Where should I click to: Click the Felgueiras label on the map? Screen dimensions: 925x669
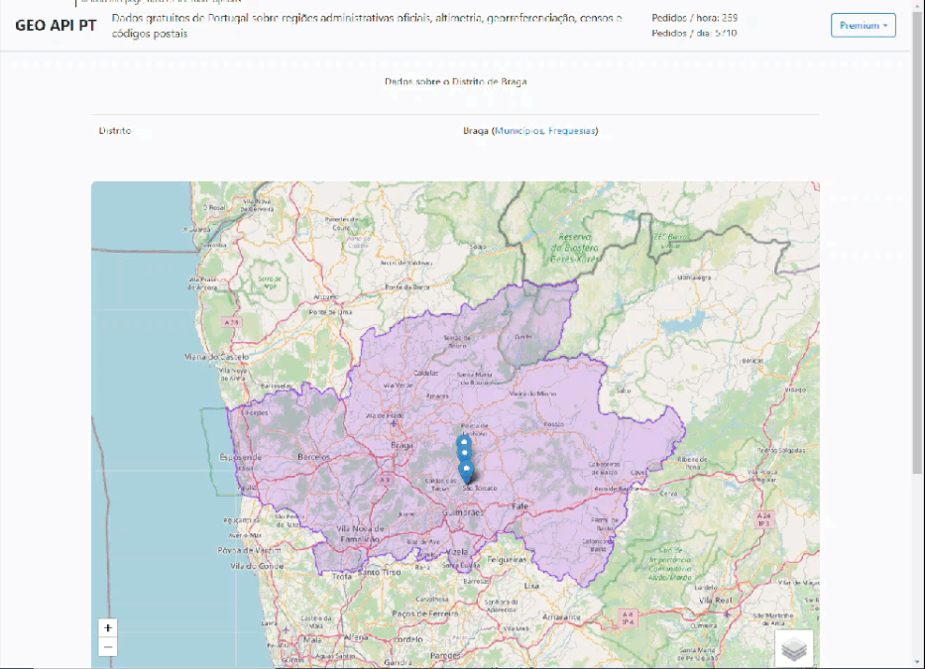pos(508,559)
